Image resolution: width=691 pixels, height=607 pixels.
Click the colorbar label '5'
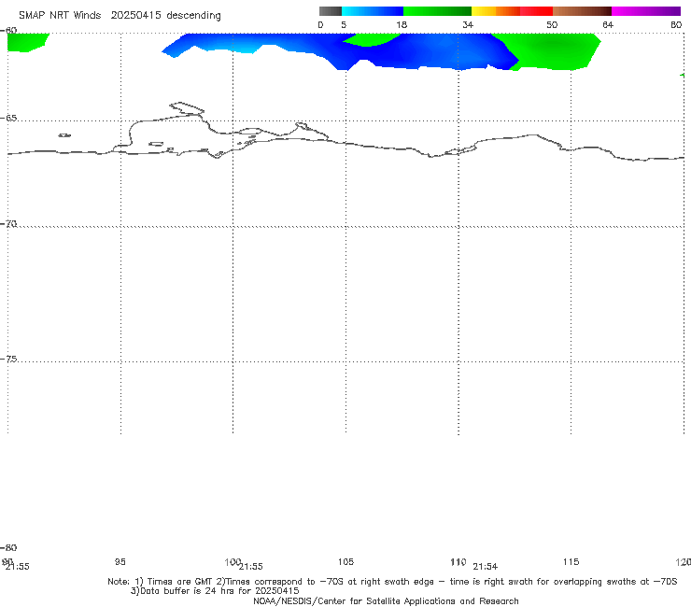[344, 24]
